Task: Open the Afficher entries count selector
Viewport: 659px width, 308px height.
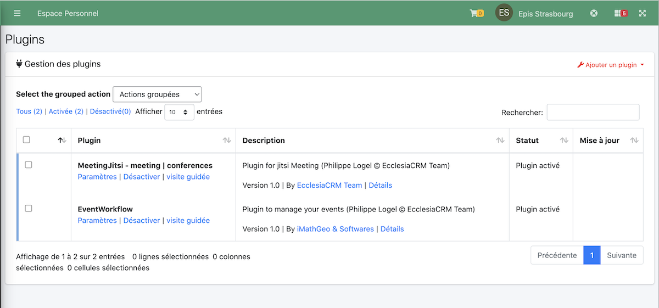Action: 179,111
